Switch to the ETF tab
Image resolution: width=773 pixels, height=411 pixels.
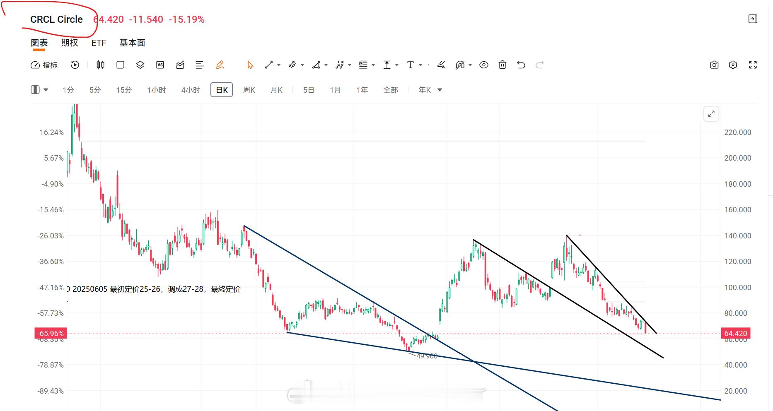99,43
